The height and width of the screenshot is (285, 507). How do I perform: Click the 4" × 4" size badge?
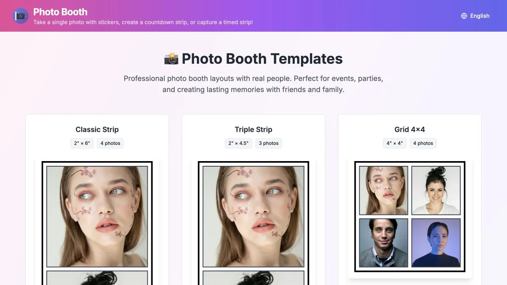click(x=395, y=143)
